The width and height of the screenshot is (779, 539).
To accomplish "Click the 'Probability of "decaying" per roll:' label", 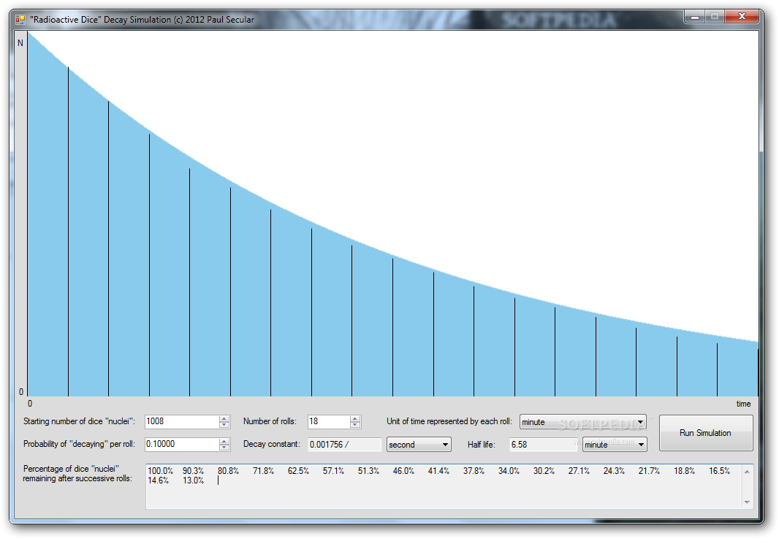I will tap(79, 444).
